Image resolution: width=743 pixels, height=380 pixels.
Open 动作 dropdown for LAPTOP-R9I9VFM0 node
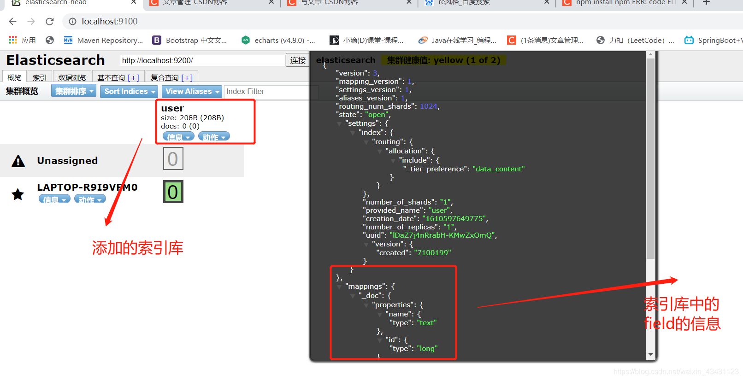(x=90, y=199)
